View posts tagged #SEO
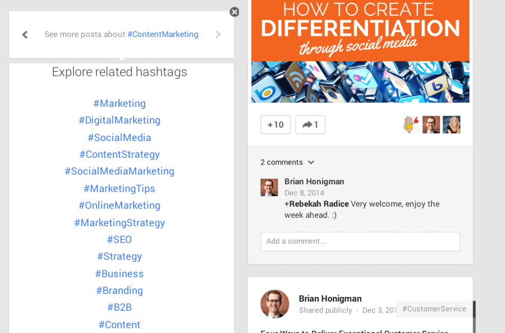The width and height of the screenshot is (505, 333). click(x=119, y=239)
